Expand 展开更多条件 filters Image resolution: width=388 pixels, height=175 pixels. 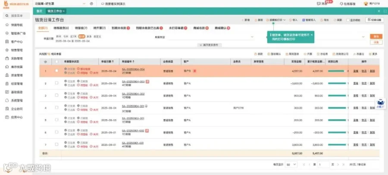pyautogui.click(x=210, y=45)
